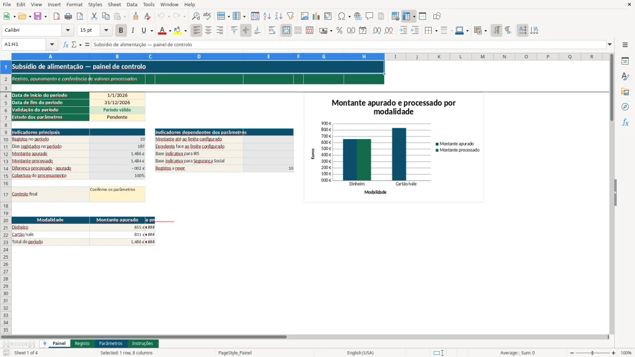Screen dimensions: 635x357
Task: Toggle Italic formatting
Action: pyautogui.click(x=133, y=31)
